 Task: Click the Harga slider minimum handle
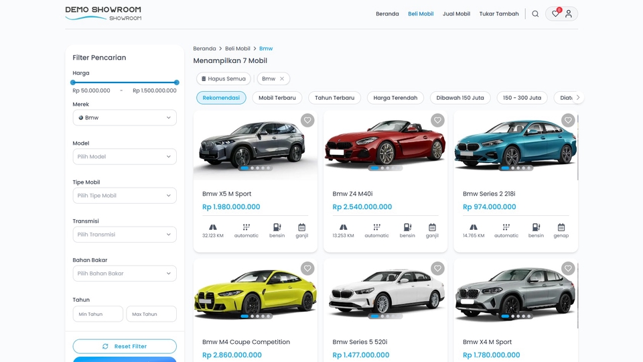(73, 82)
